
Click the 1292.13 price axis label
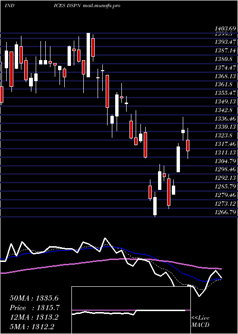pyautogui.click(x=225, y=178)
